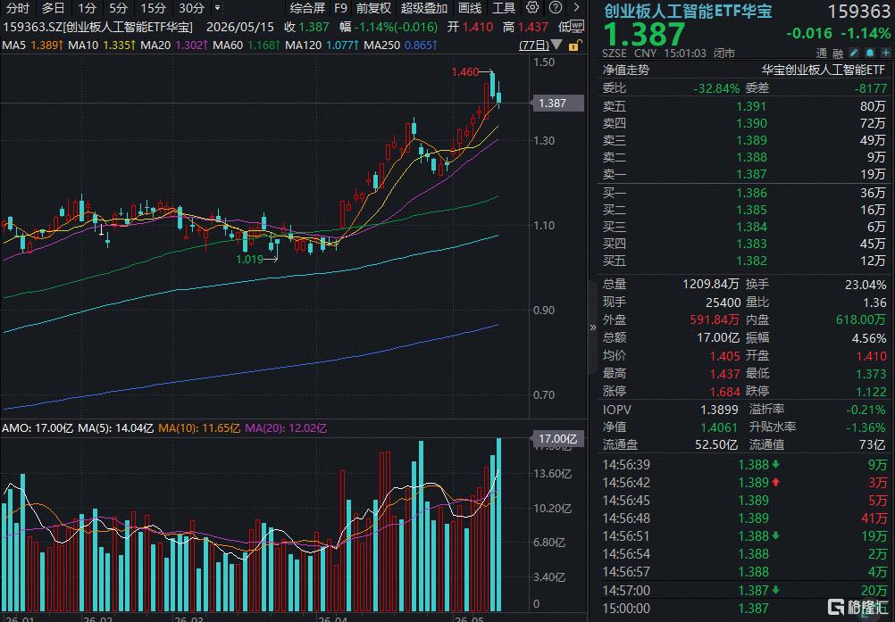The height and width of the screenshot is (622, 895).
Task: Open 前复权 adjustment option
Action: tap(374, 8)
